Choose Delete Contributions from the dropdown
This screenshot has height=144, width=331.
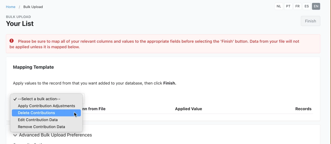click(x=46, y=113)
